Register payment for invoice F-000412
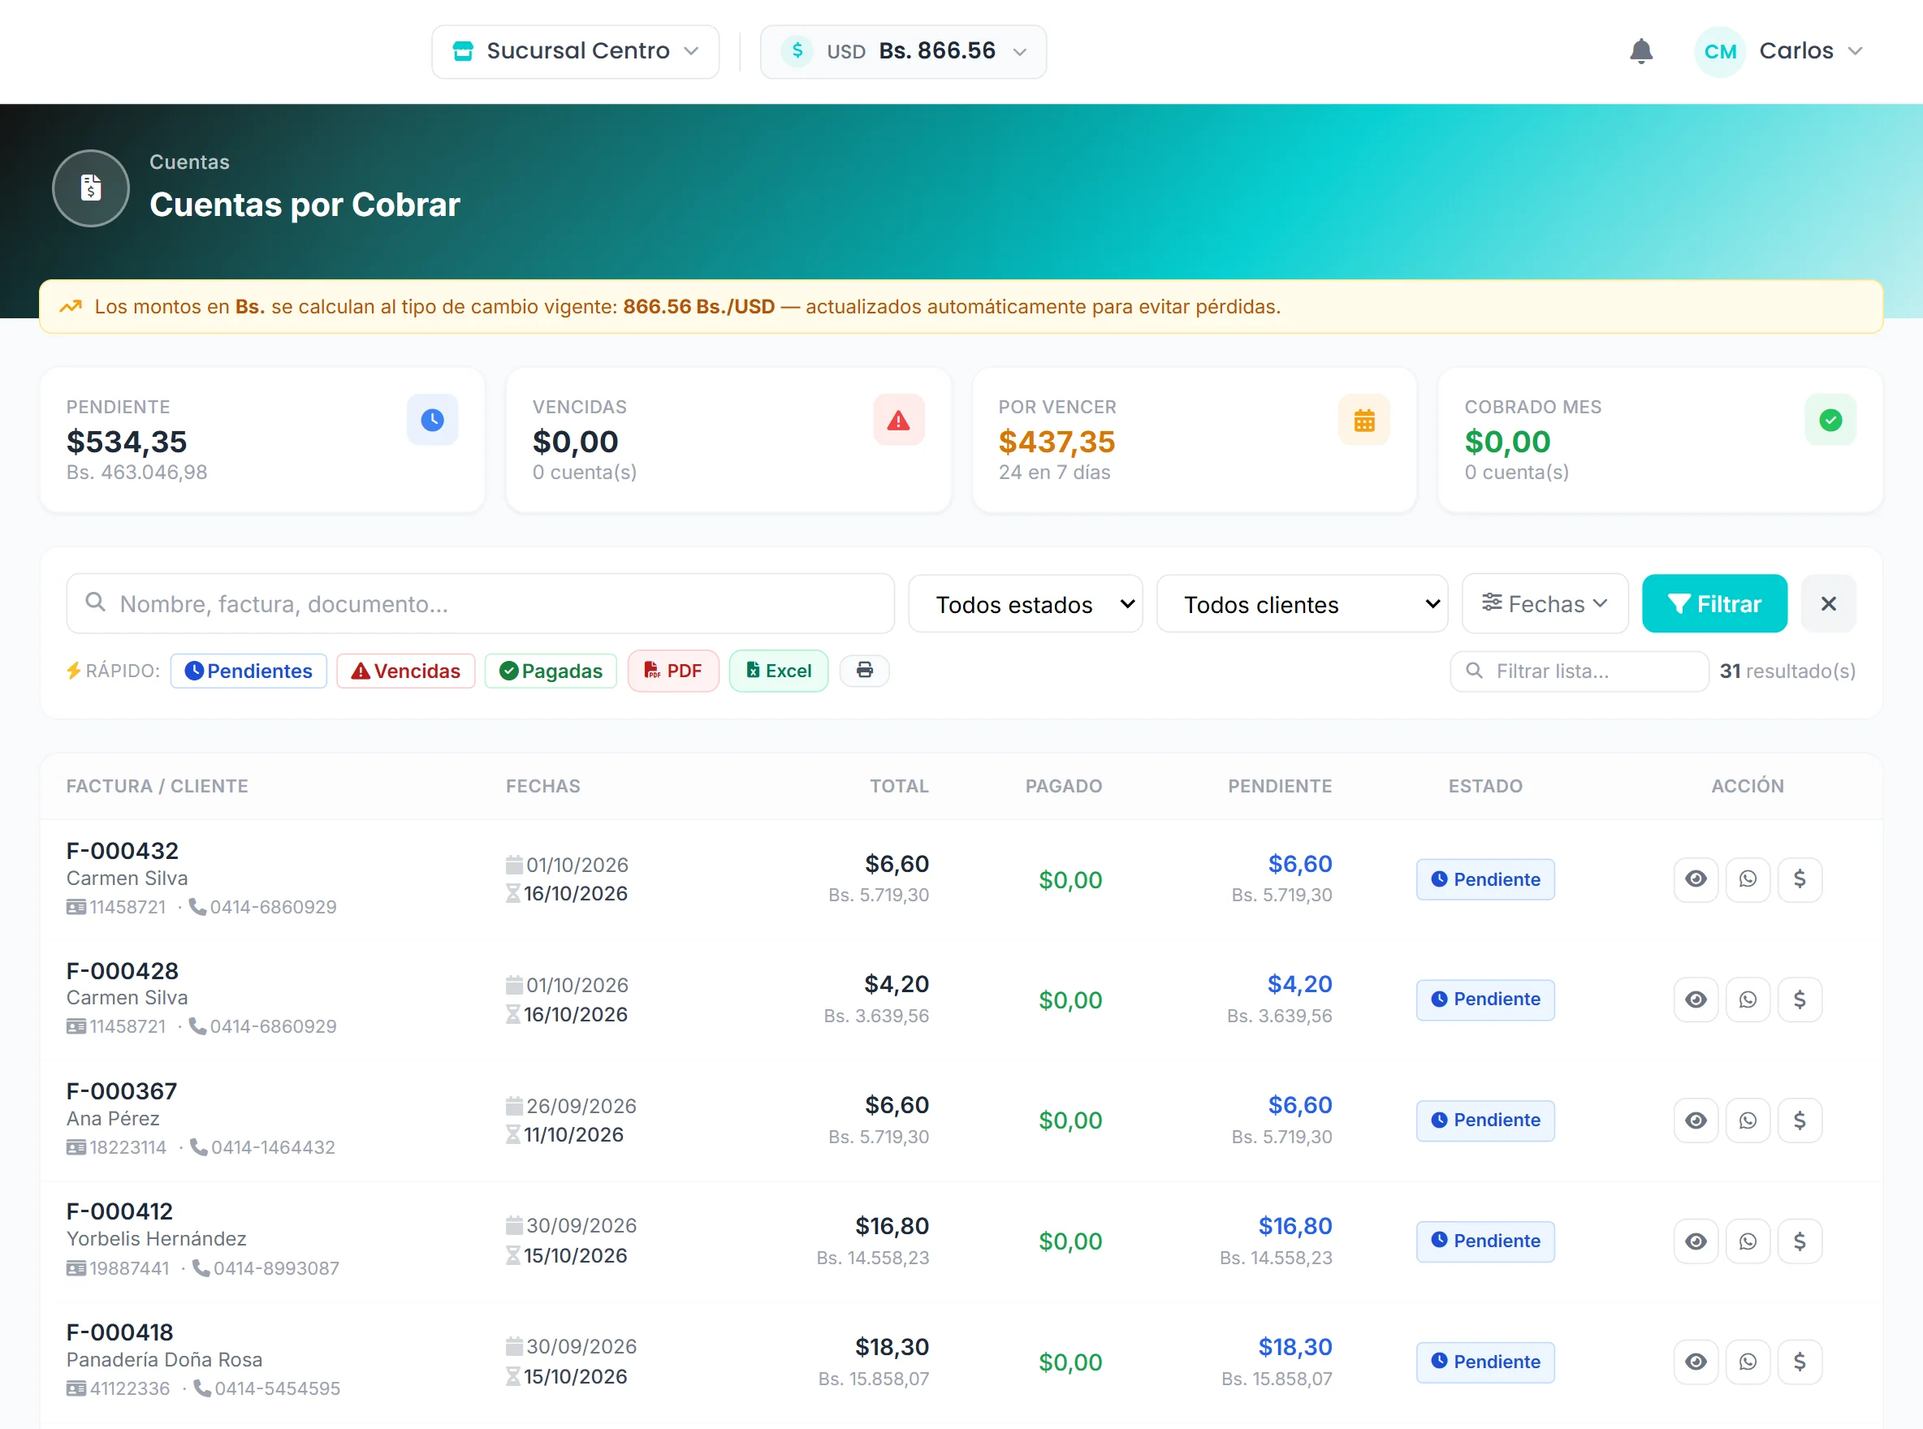 [x=1800, y=1241]
